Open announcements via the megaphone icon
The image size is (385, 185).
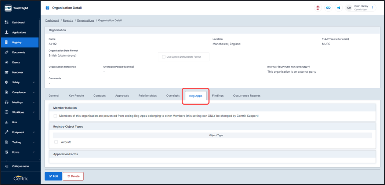[x=338, y=8]
